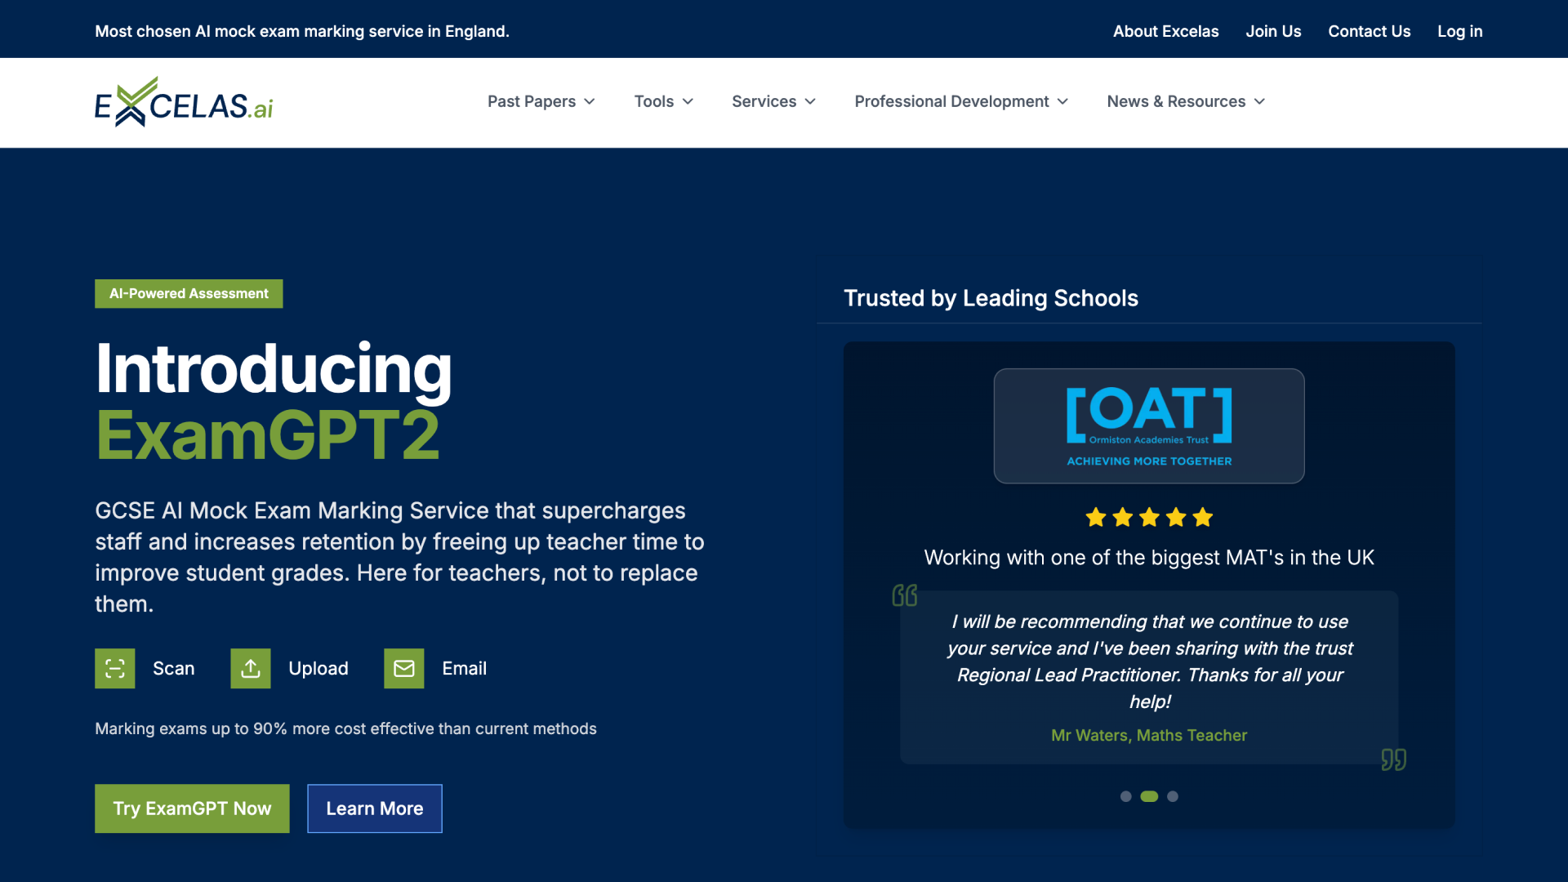Click the Upload label text

(x=318, y=669)
